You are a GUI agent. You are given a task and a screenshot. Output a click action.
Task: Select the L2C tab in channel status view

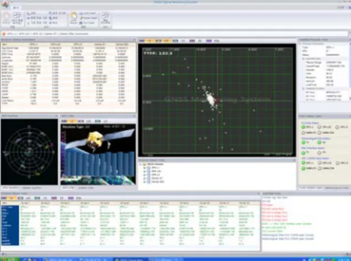coord(24,198)
